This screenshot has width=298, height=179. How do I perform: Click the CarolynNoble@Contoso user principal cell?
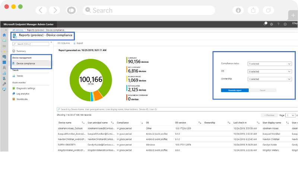pyautogui.click(x=101, y=145)
